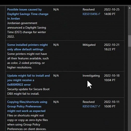This screenshot has width=131, height=131.
Task: Open Group Policy Preferences copying files issue
Action: click(x=27, y=106)
